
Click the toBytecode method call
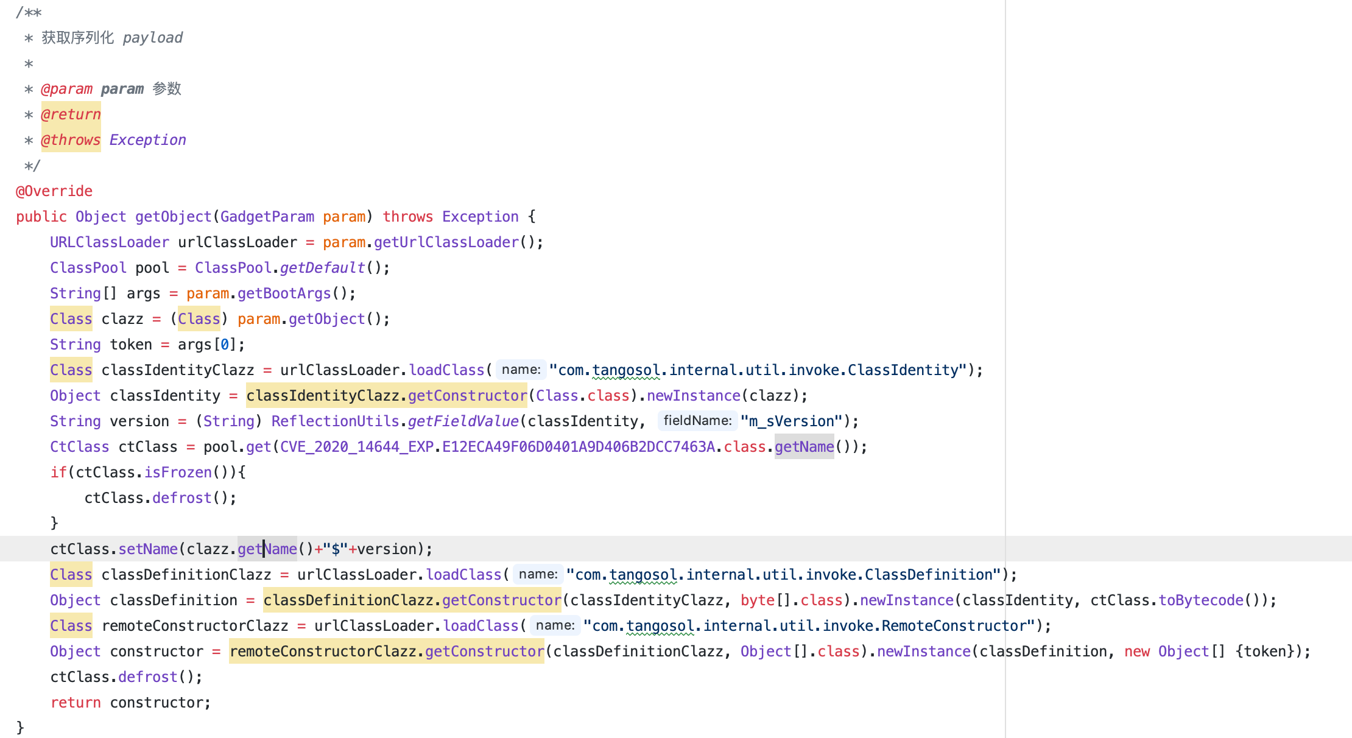(1200, 600)
